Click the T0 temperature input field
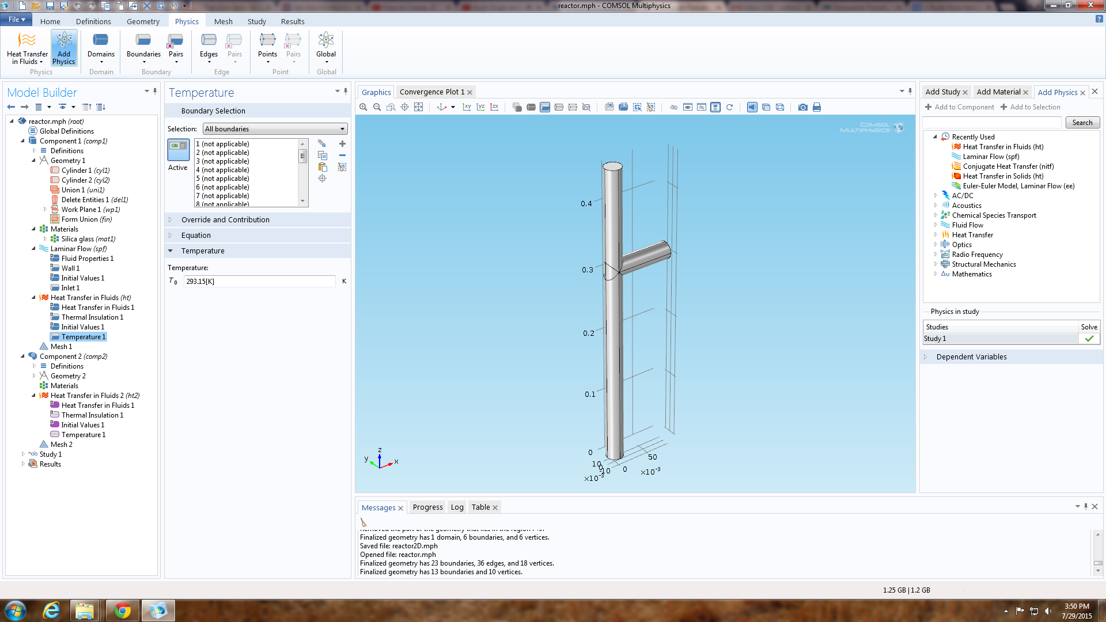The height and width of the screenshot is (622, 1106). [x=259, y=282]
